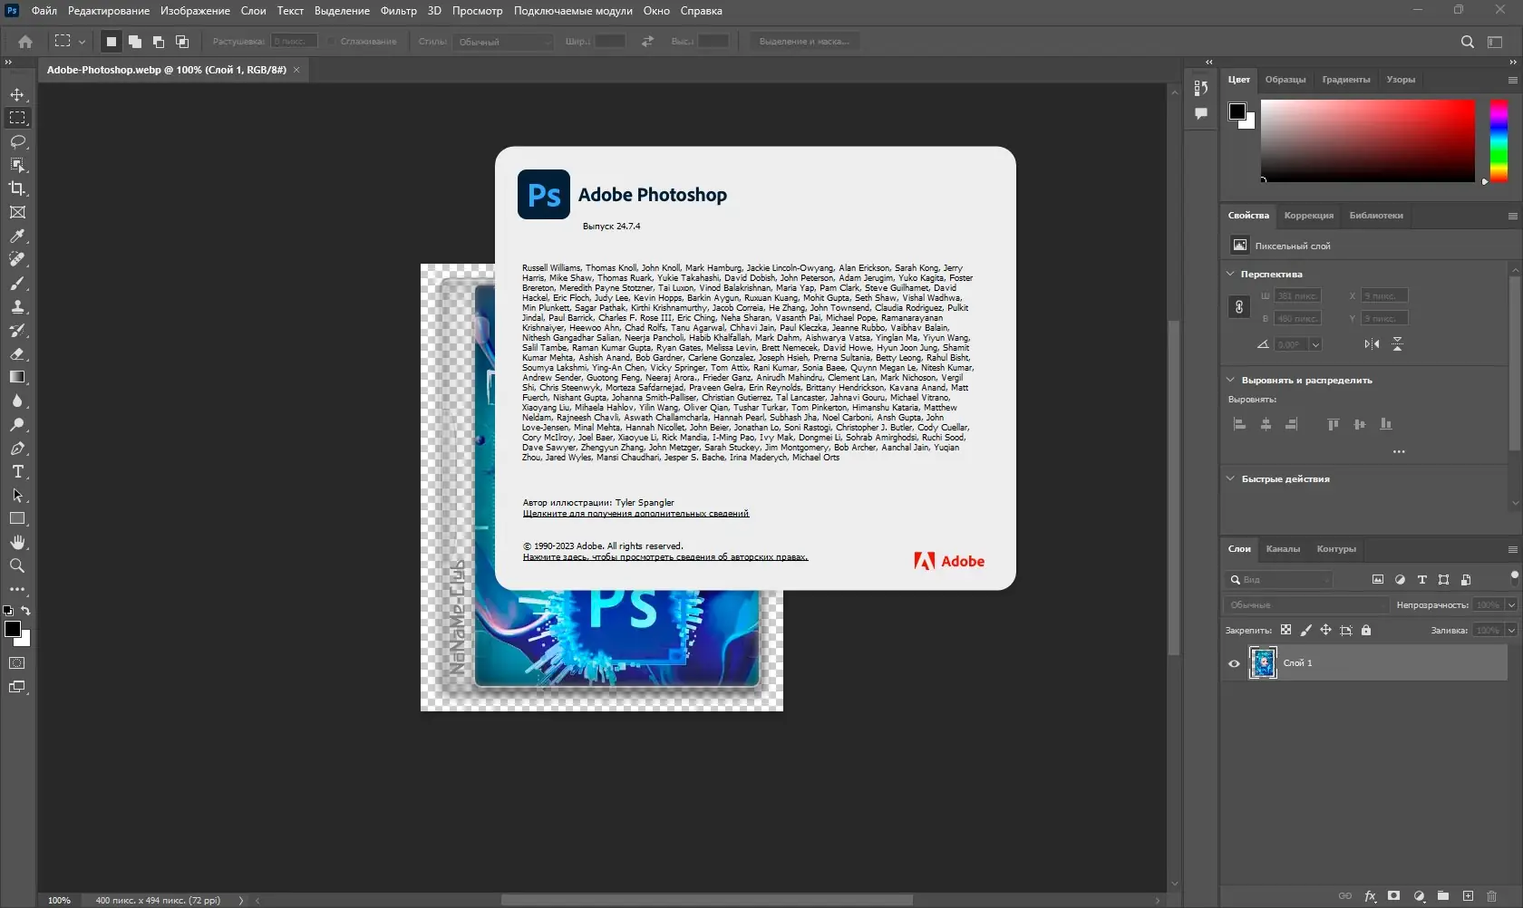The width and height of the screenshot is (1523, 908).
Task: Select the Move tool
Action: pyautogui.click(x=17, y=94)
